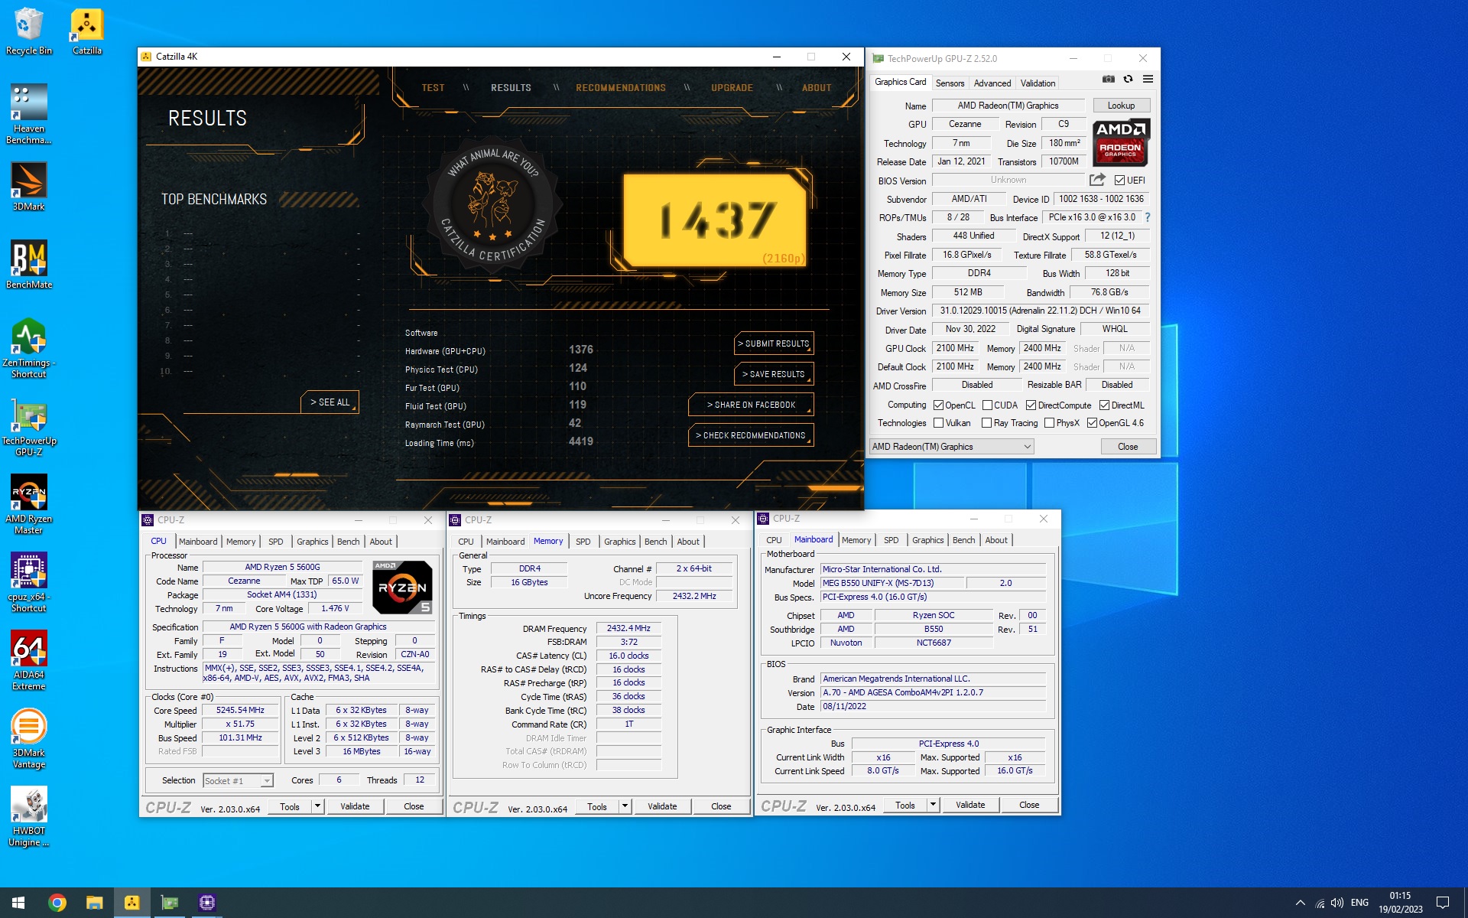Image resolution: width=1468 pixels, height=918 pixels.
Task: Show hidden system tray icons chevron
Action: point(1300,903)
